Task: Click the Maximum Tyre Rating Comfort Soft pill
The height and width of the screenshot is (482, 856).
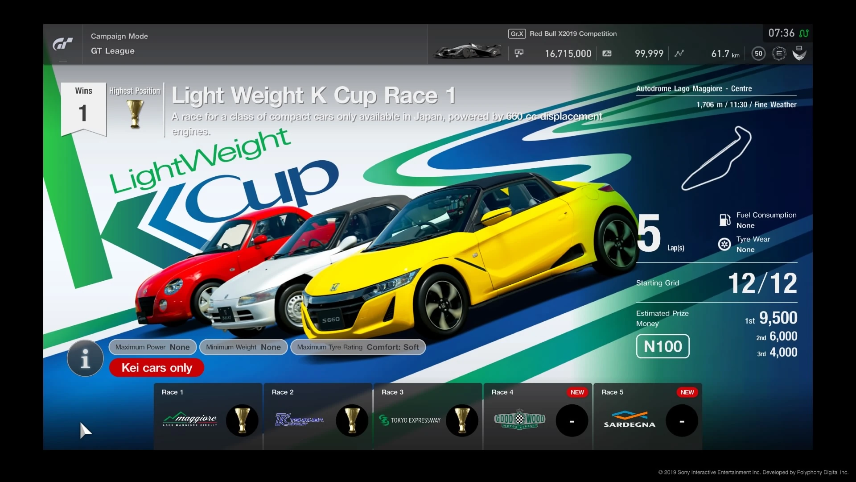Action: [x=358, y=347]
